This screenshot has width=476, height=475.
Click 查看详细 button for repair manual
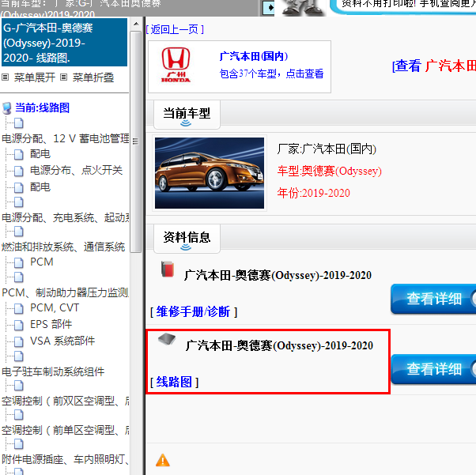tap(433, 299)
